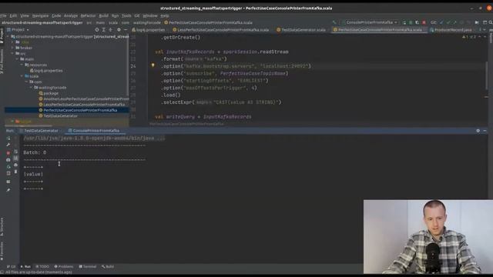Click the trash clear-all icon in Run window
The height and width of the screenshot is (277, 493).
coord(15,172)
